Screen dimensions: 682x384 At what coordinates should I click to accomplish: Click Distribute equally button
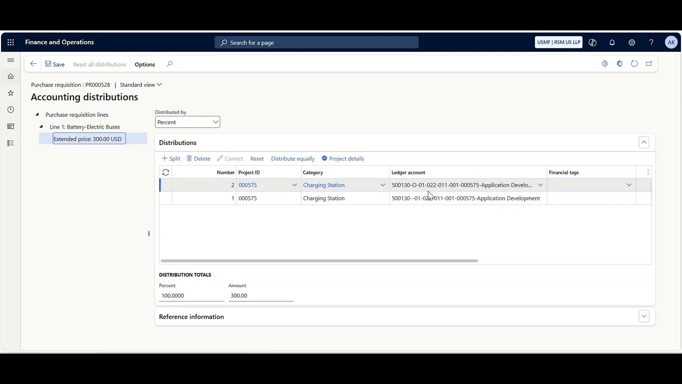click(x=293, y=158)
